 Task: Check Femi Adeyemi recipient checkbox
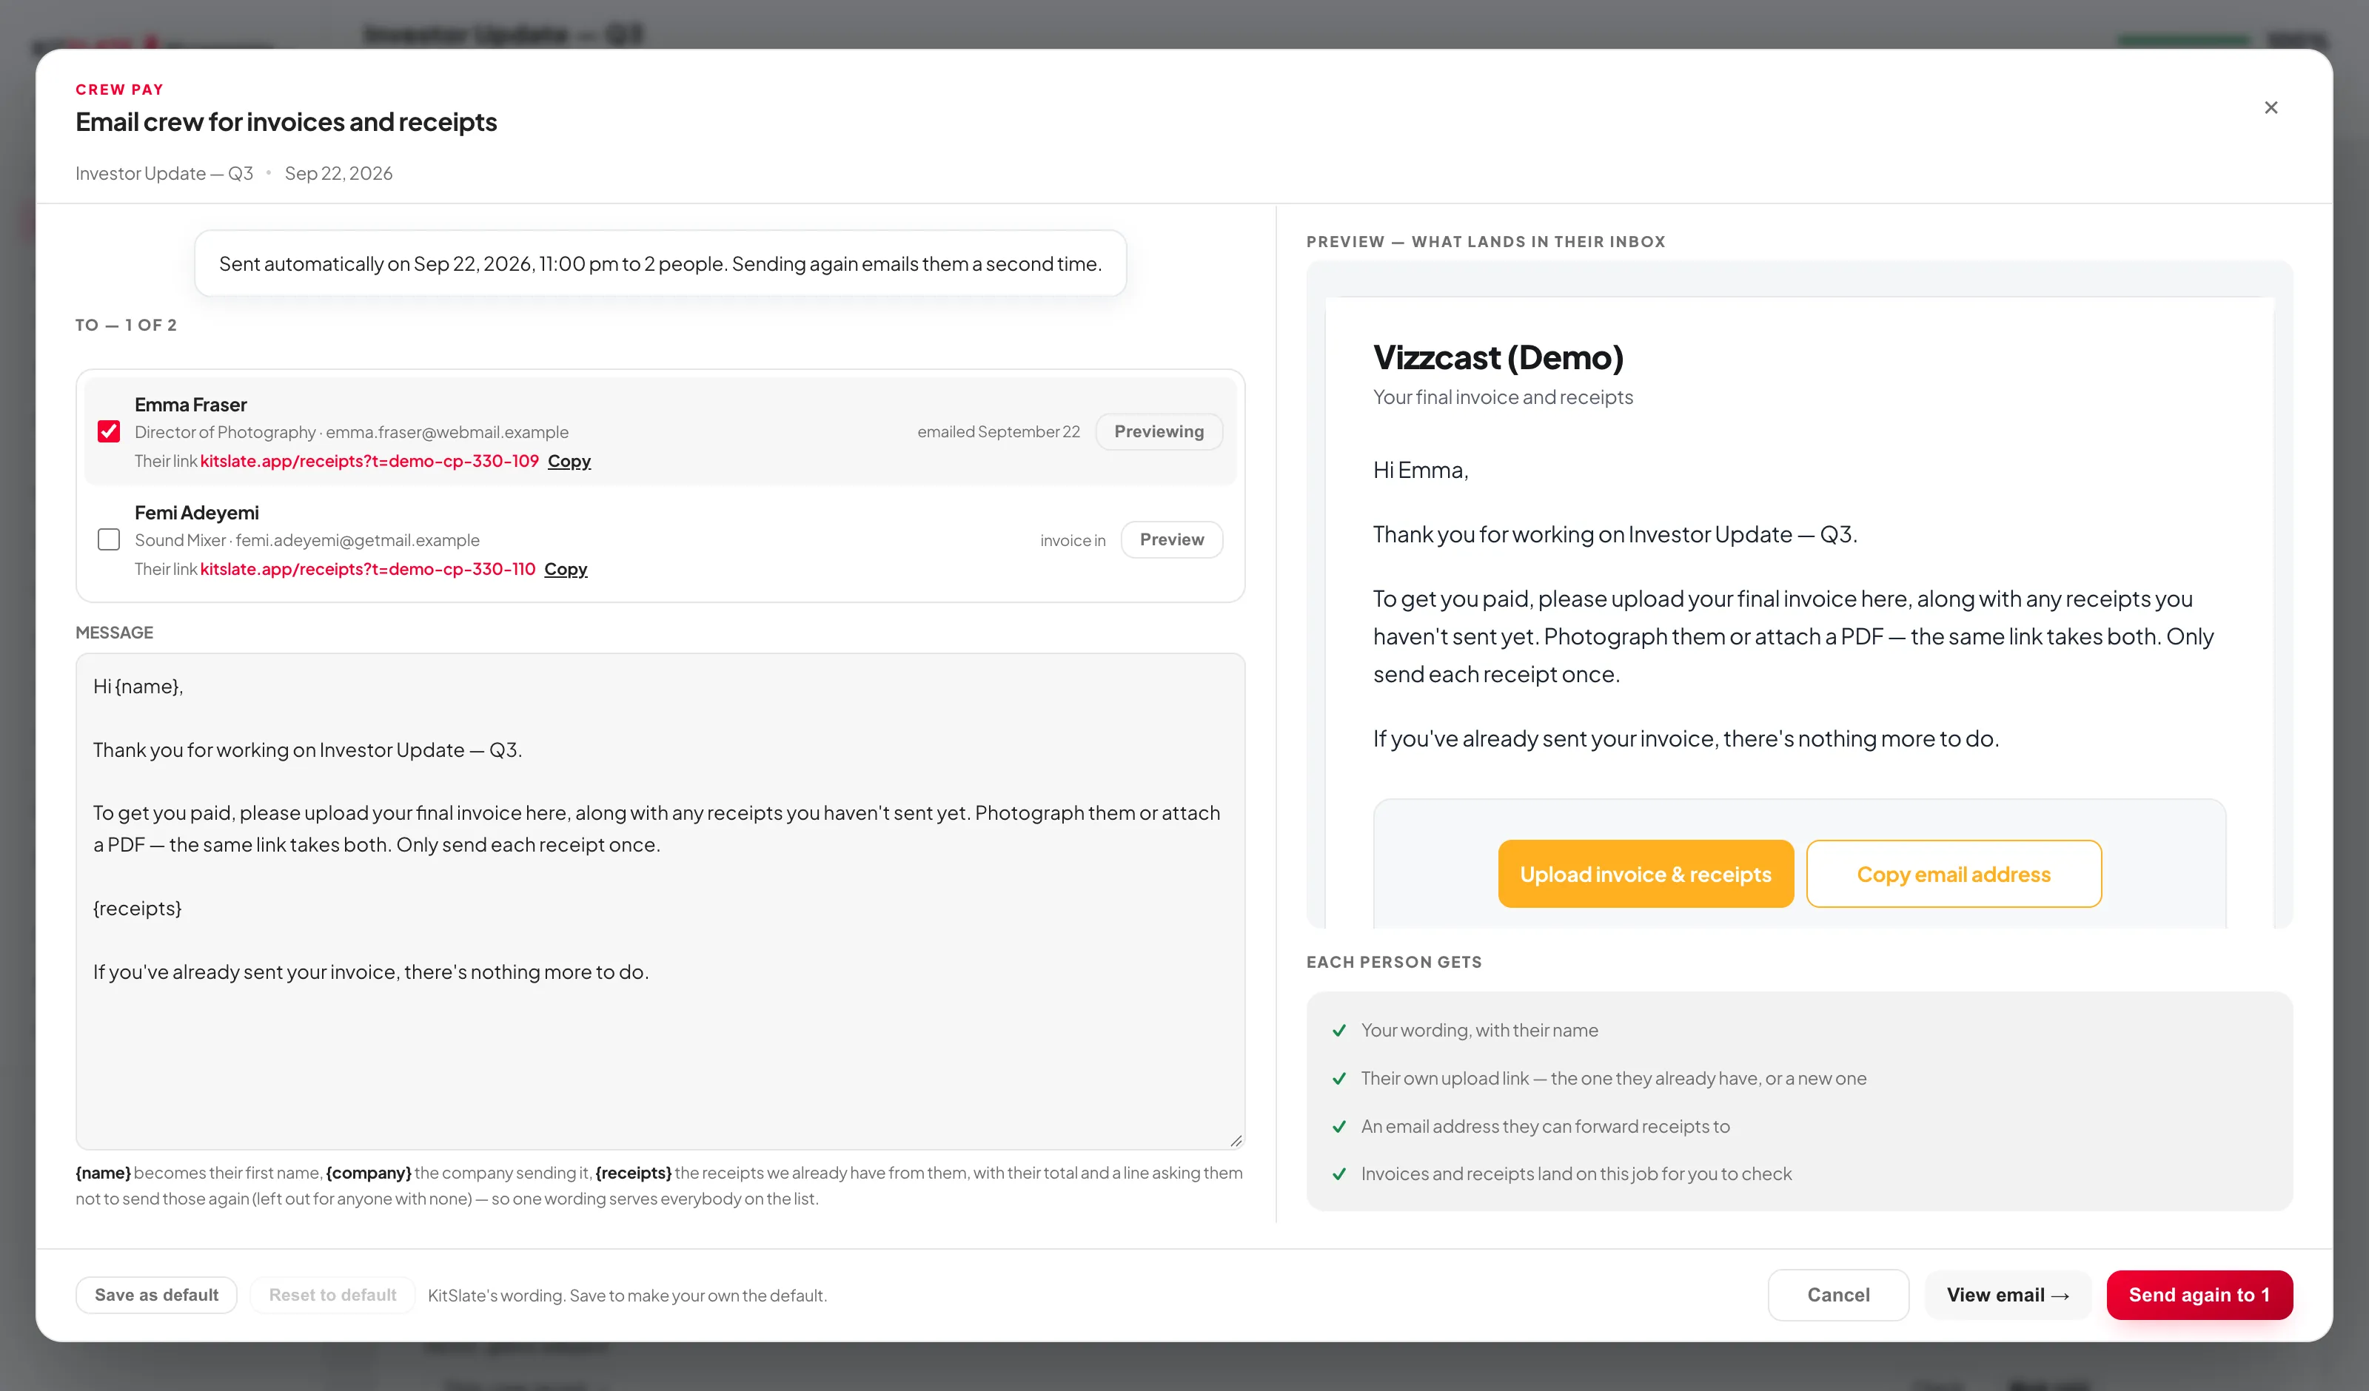click(109, 539)
